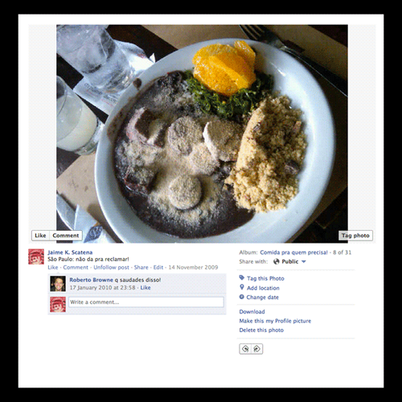Focus the Write a comment field

(x=146, y=302)
